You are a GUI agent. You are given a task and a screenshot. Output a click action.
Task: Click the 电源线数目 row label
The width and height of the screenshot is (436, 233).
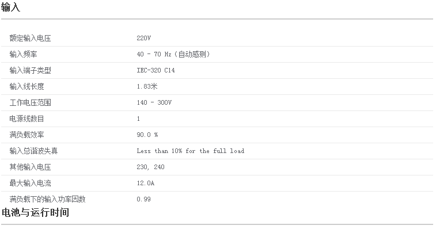[26, 119]
